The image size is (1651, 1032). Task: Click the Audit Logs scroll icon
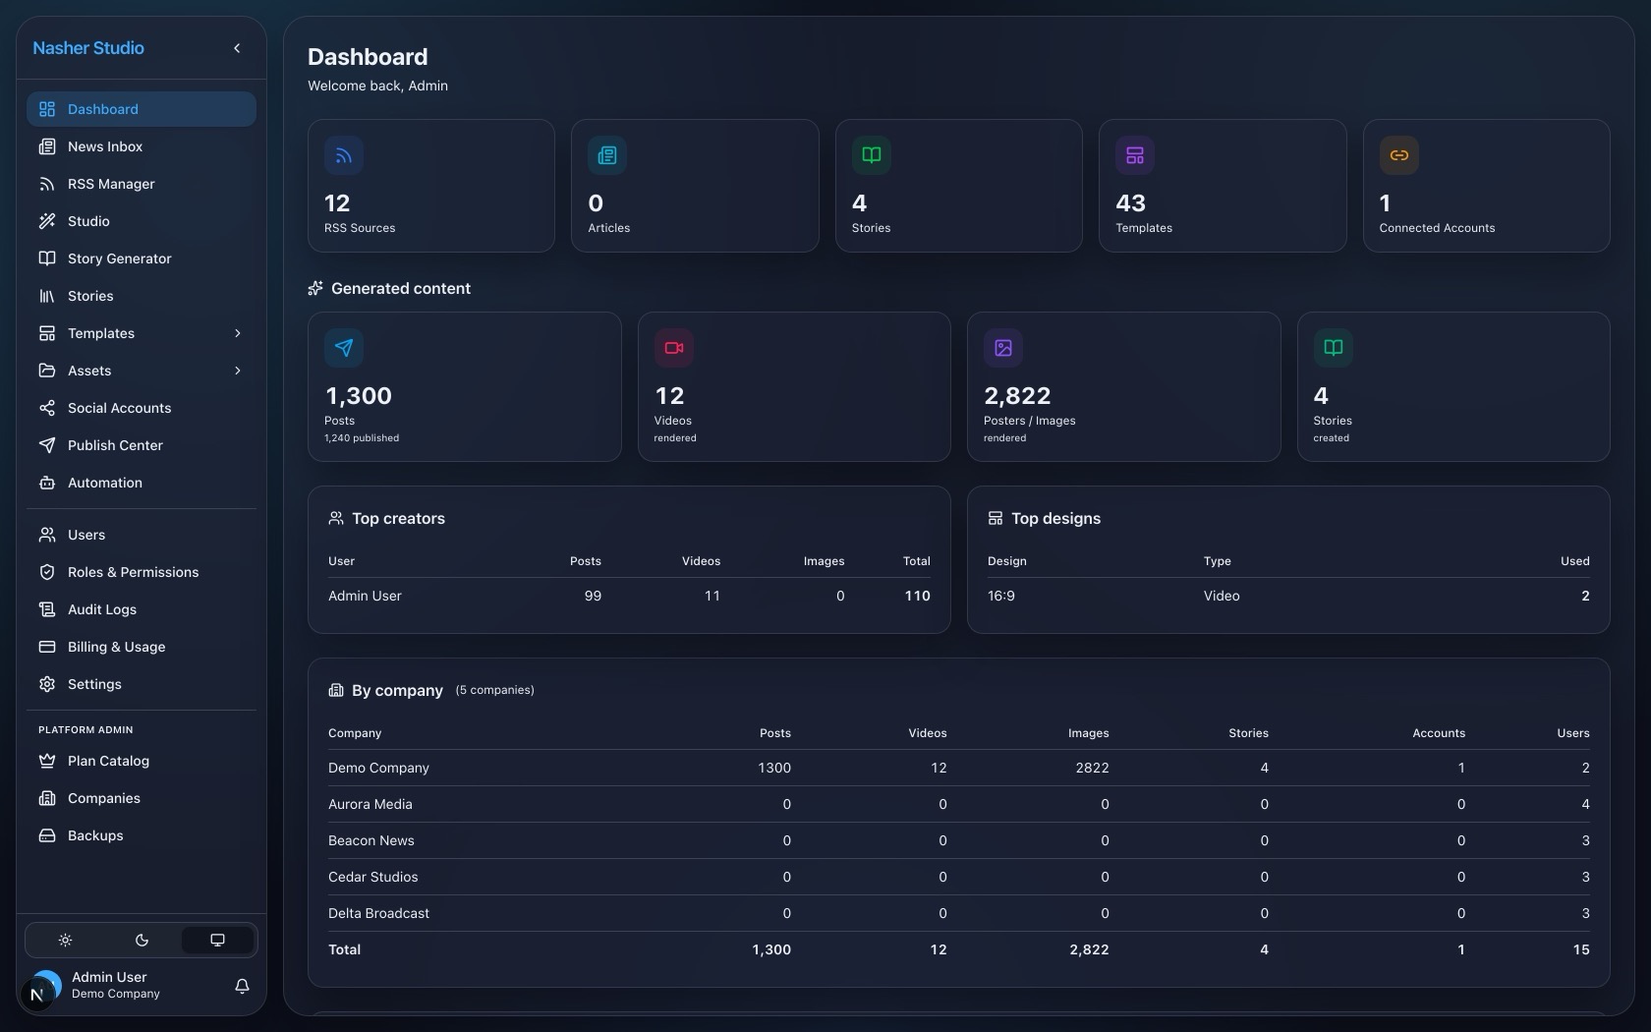point(47,609)
